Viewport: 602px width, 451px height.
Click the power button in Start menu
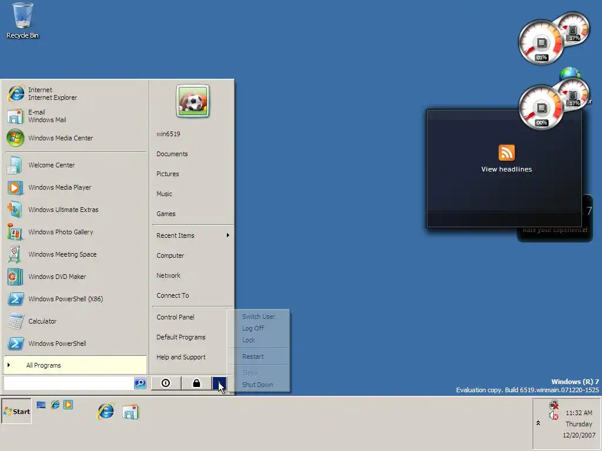pos(165,383)
